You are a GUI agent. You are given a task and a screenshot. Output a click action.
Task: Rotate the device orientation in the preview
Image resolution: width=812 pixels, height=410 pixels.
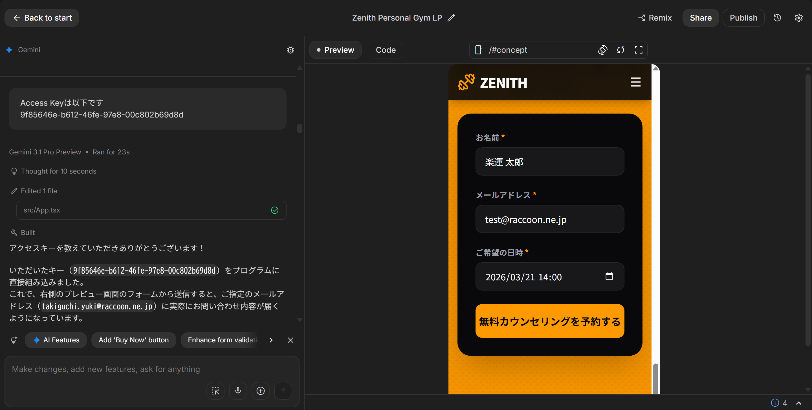pyautogui.click(x=603, y=50)
